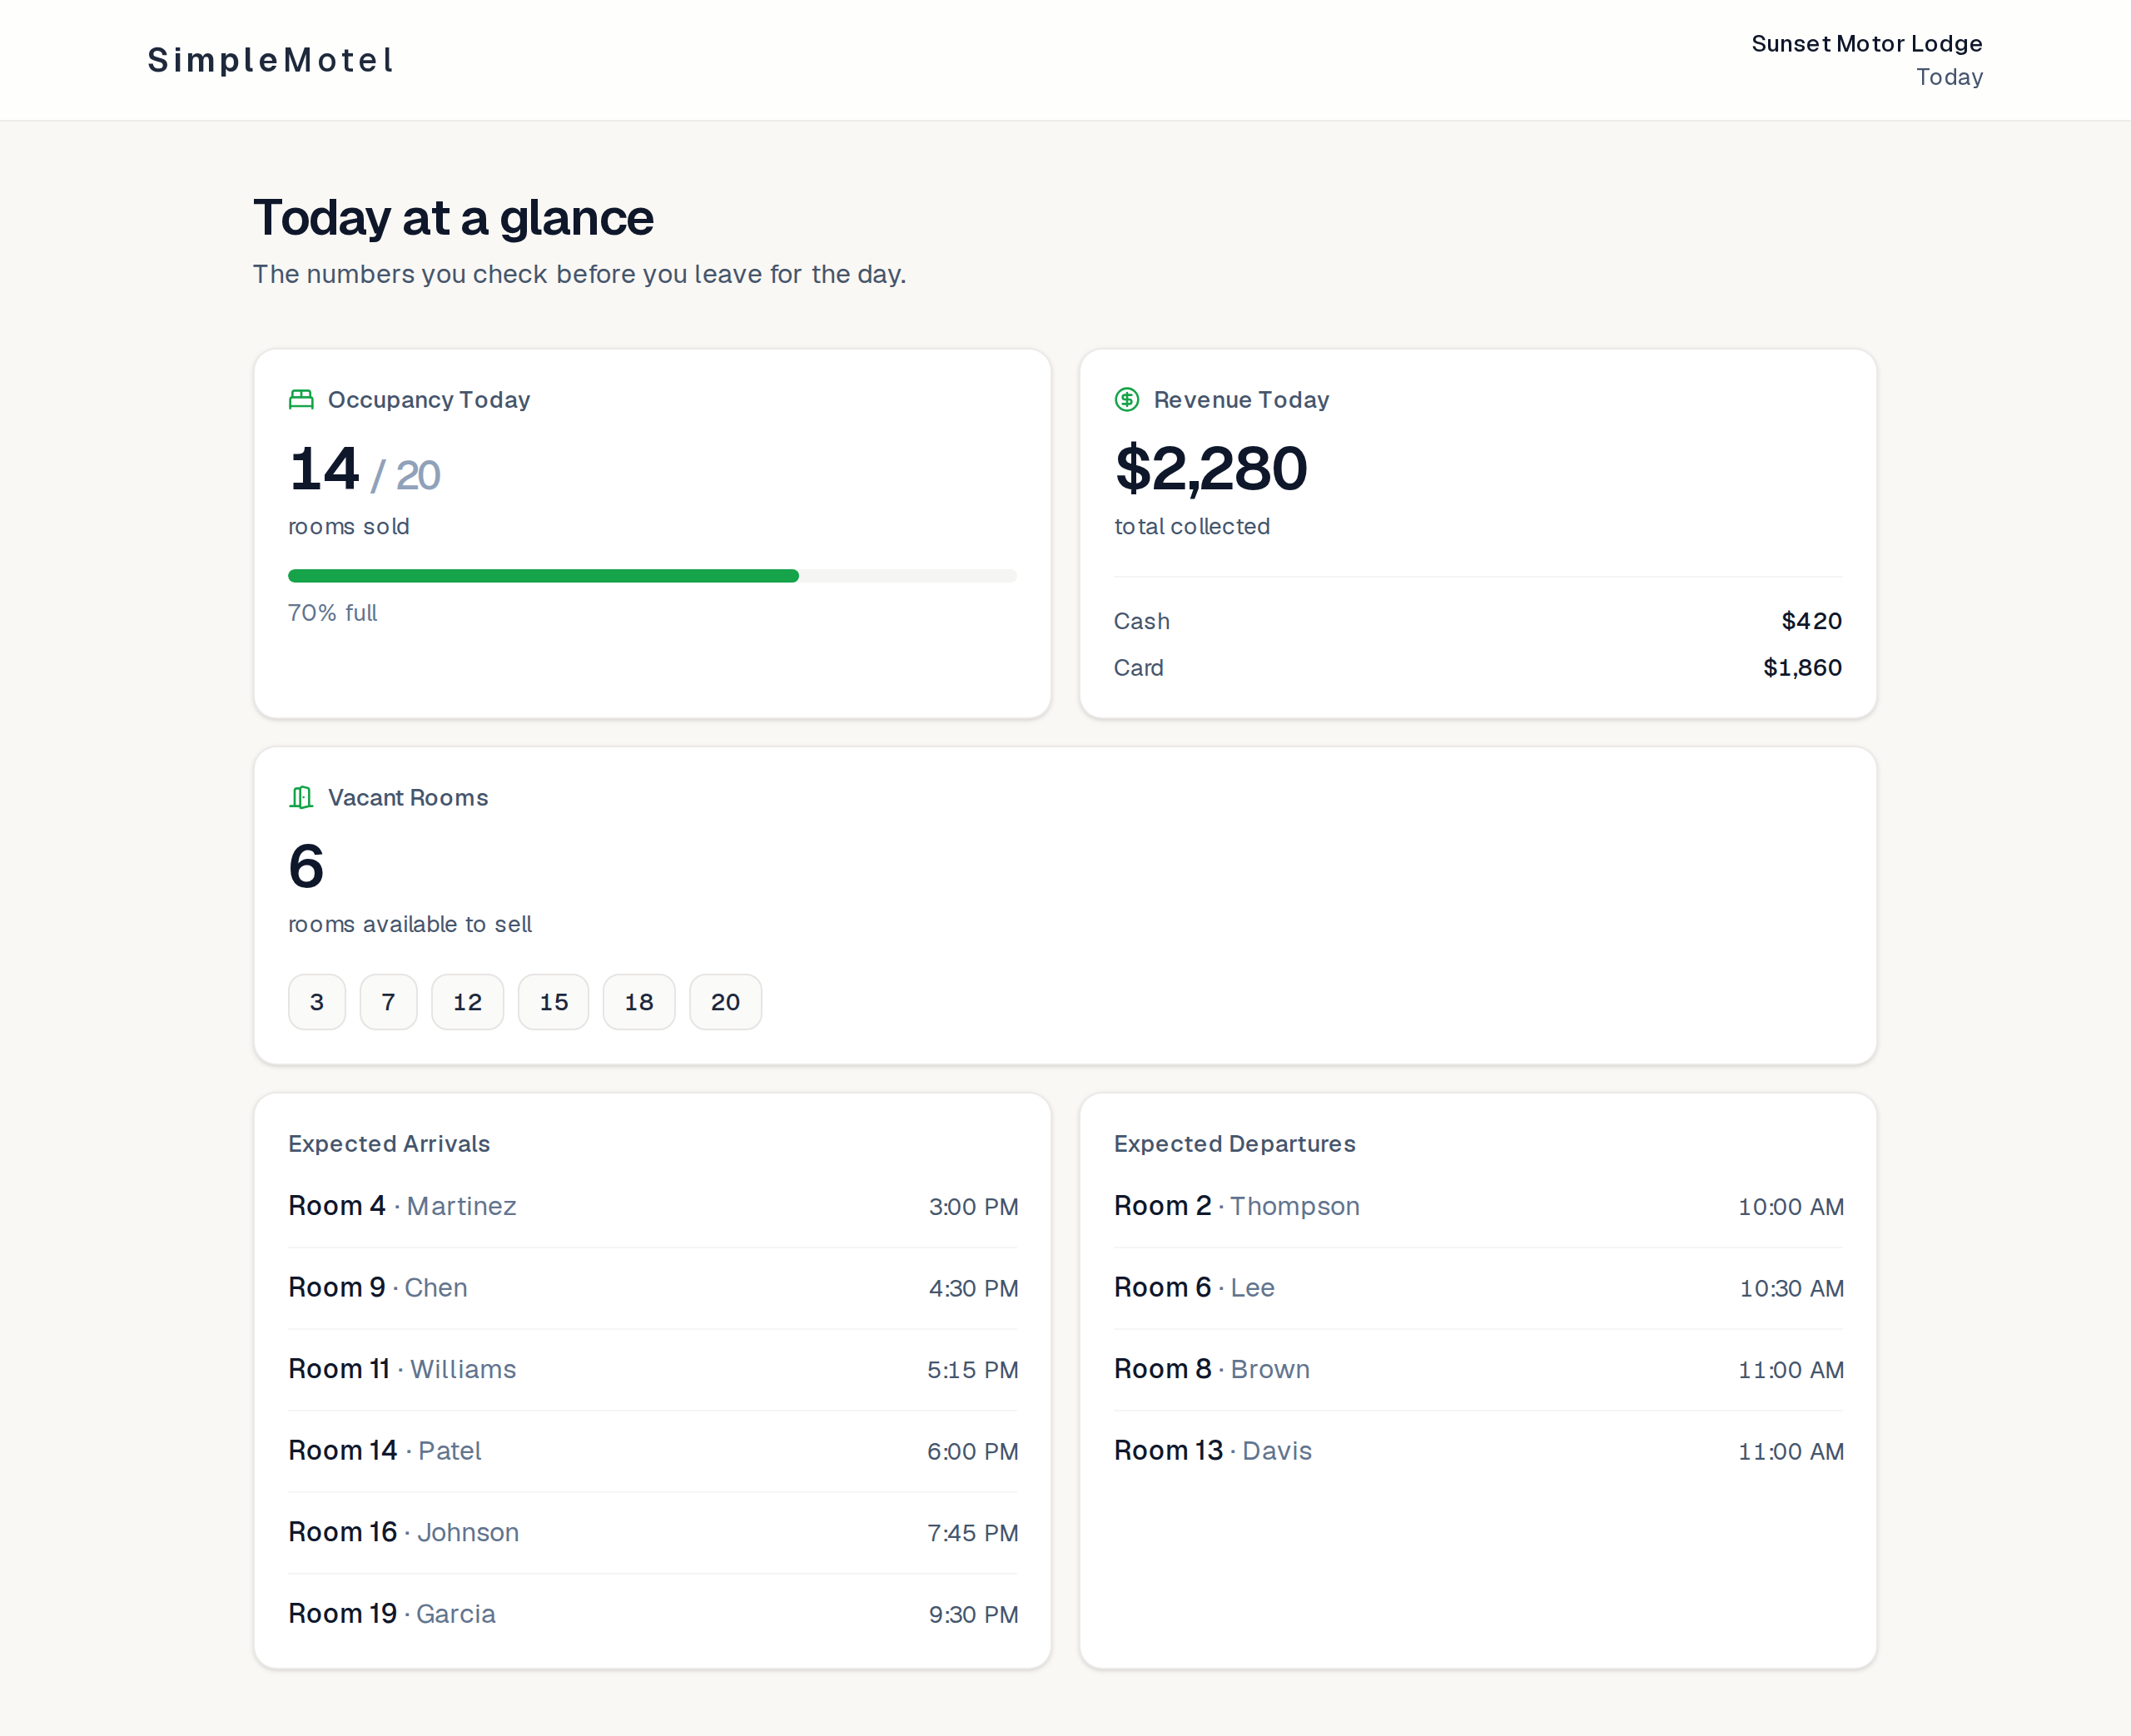Viewport: 2131px width, 1736px height.
Task: Select vacant room 12 chip
Action: 468,1002
